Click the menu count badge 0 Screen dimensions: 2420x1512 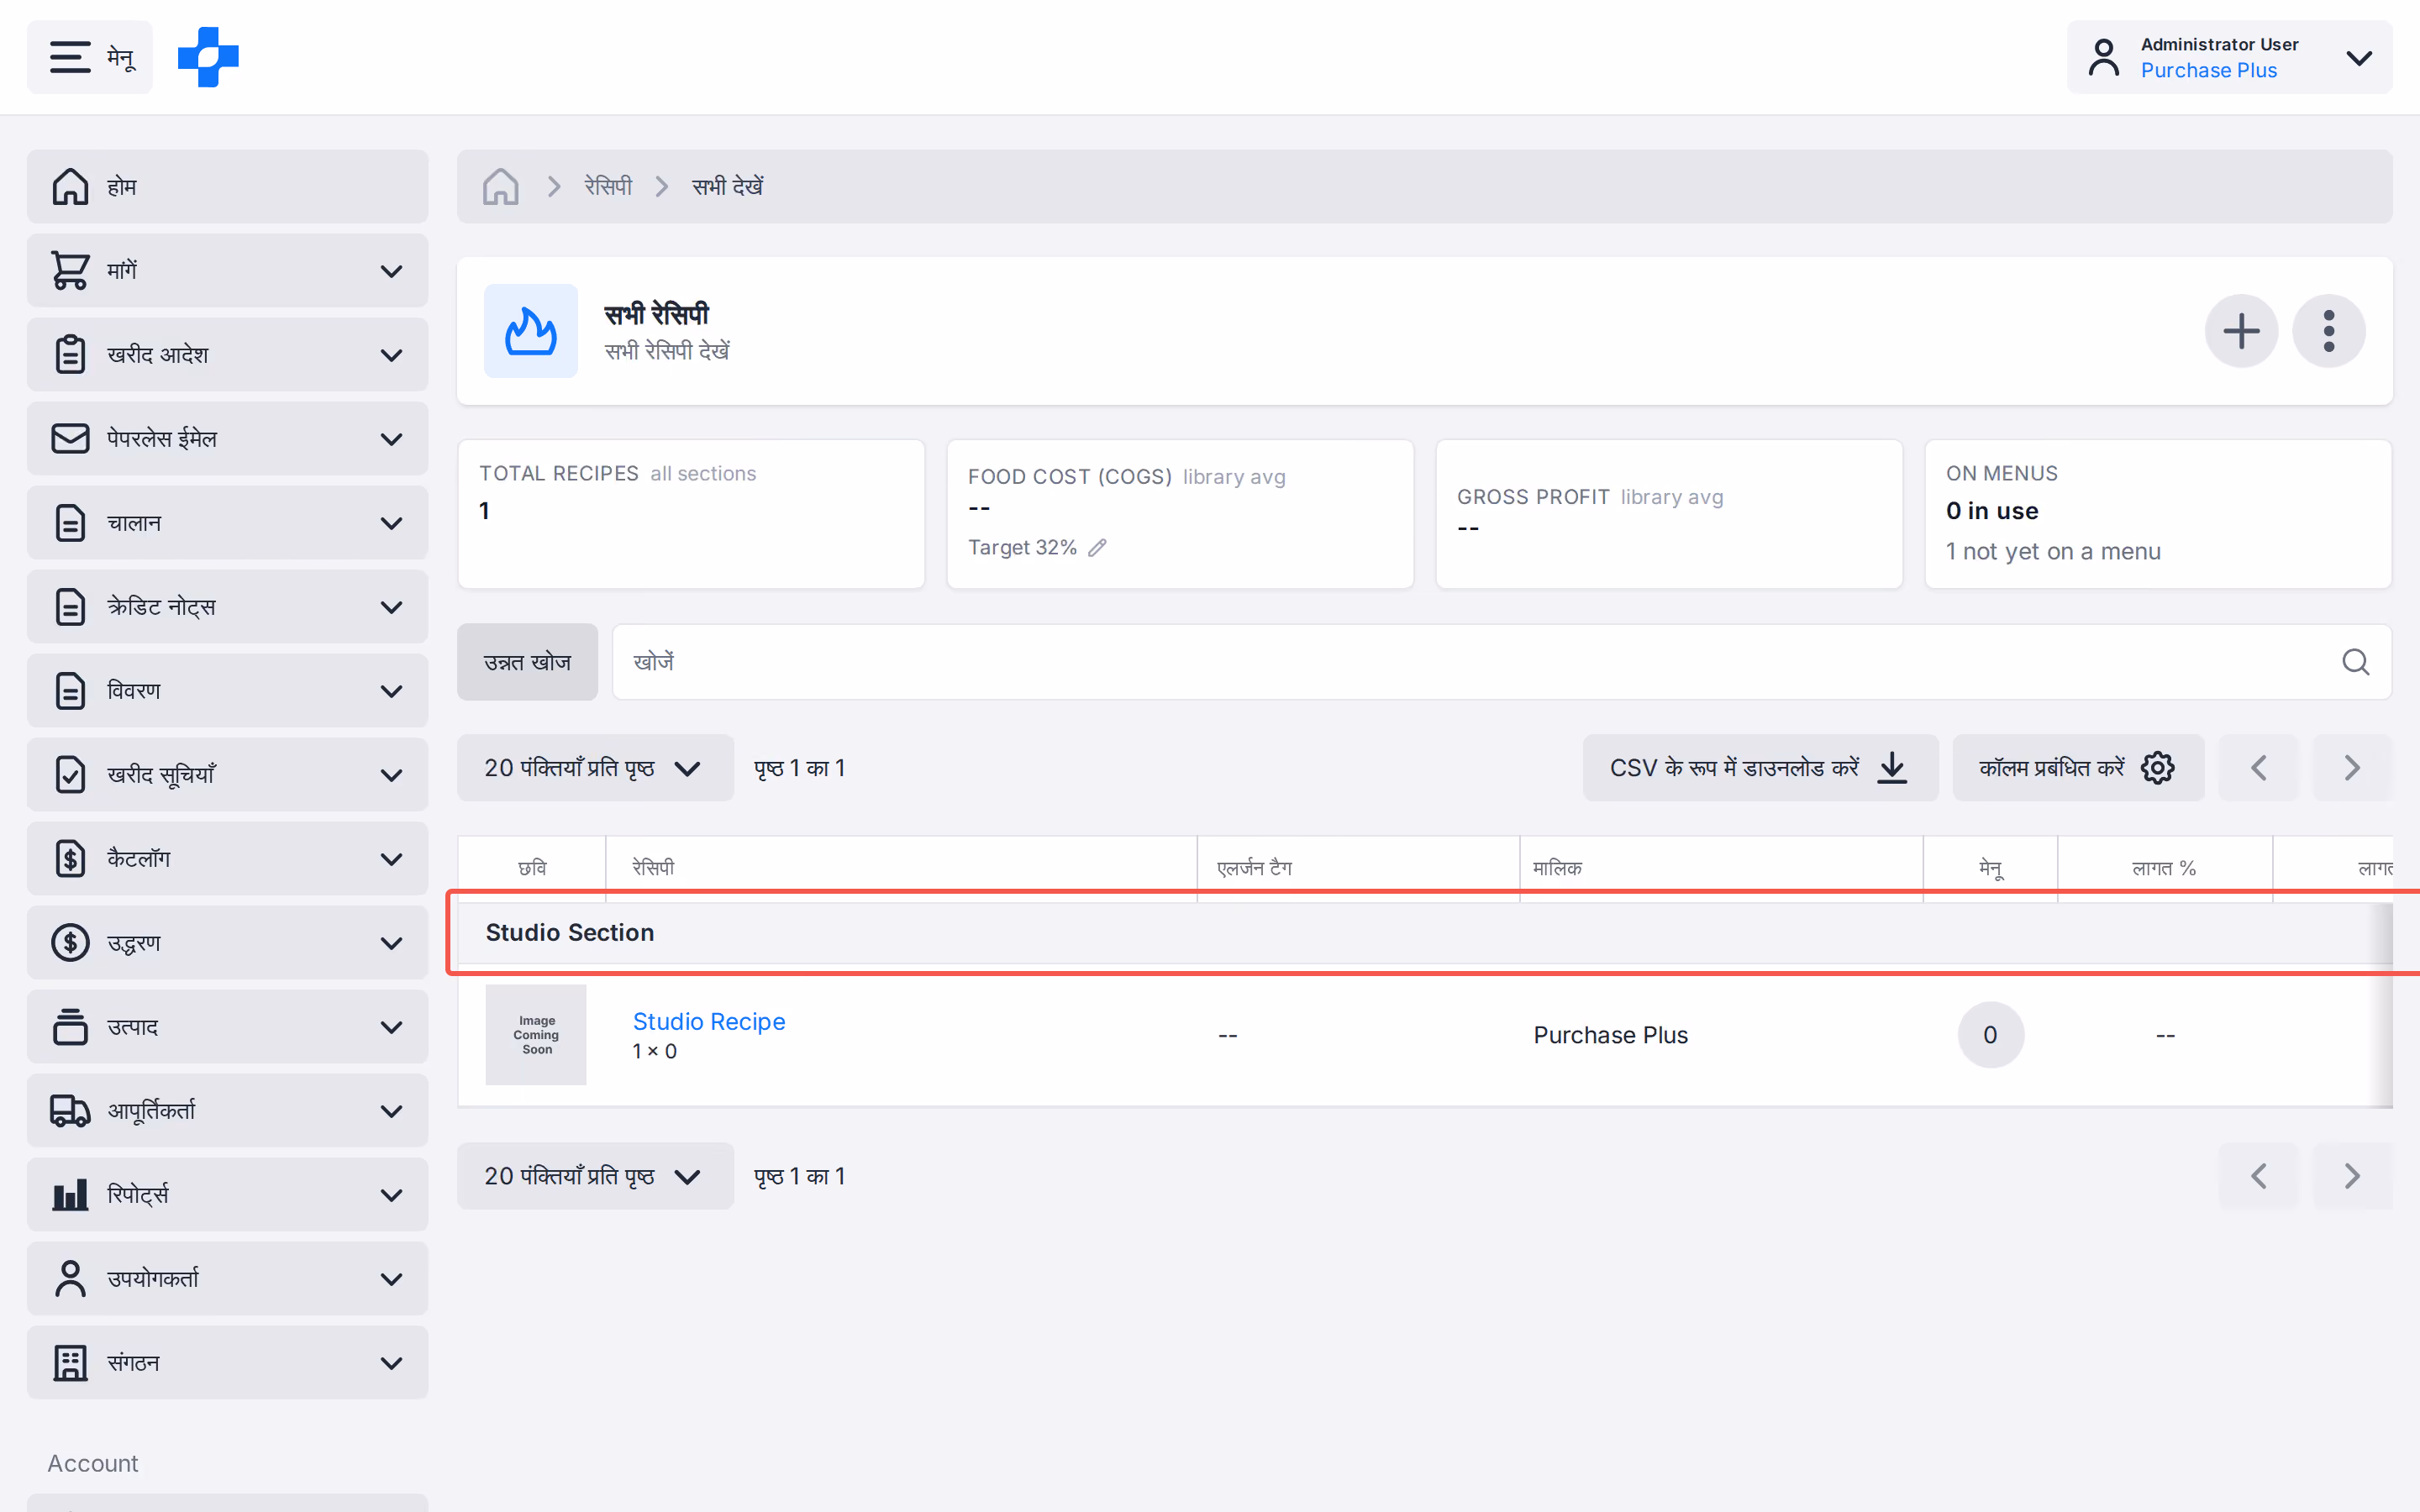pos(1990,1035)
